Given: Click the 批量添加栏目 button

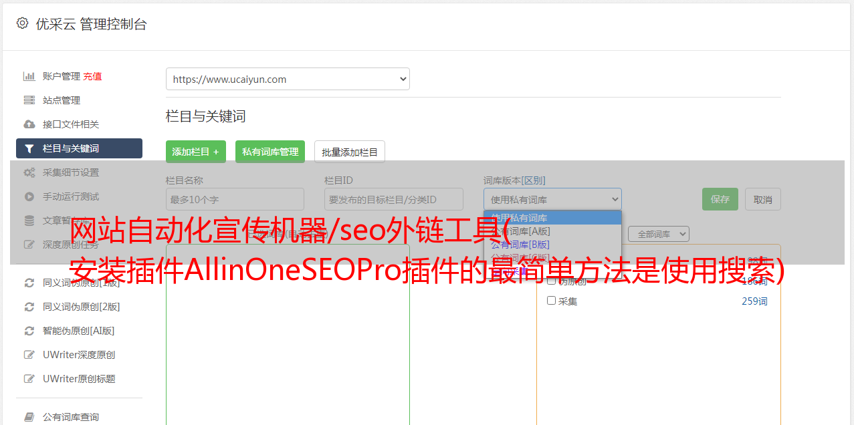Looking at the screenshot, I should 350,152.
